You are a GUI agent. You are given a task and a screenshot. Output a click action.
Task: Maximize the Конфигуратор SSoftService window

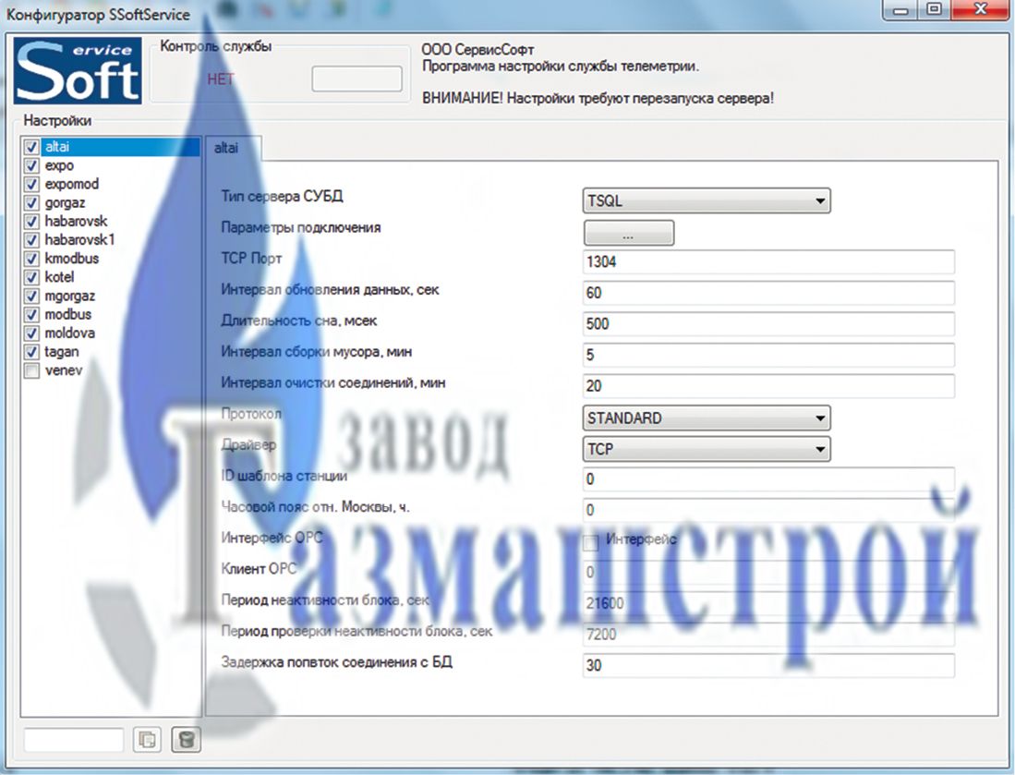pos(934,10)
